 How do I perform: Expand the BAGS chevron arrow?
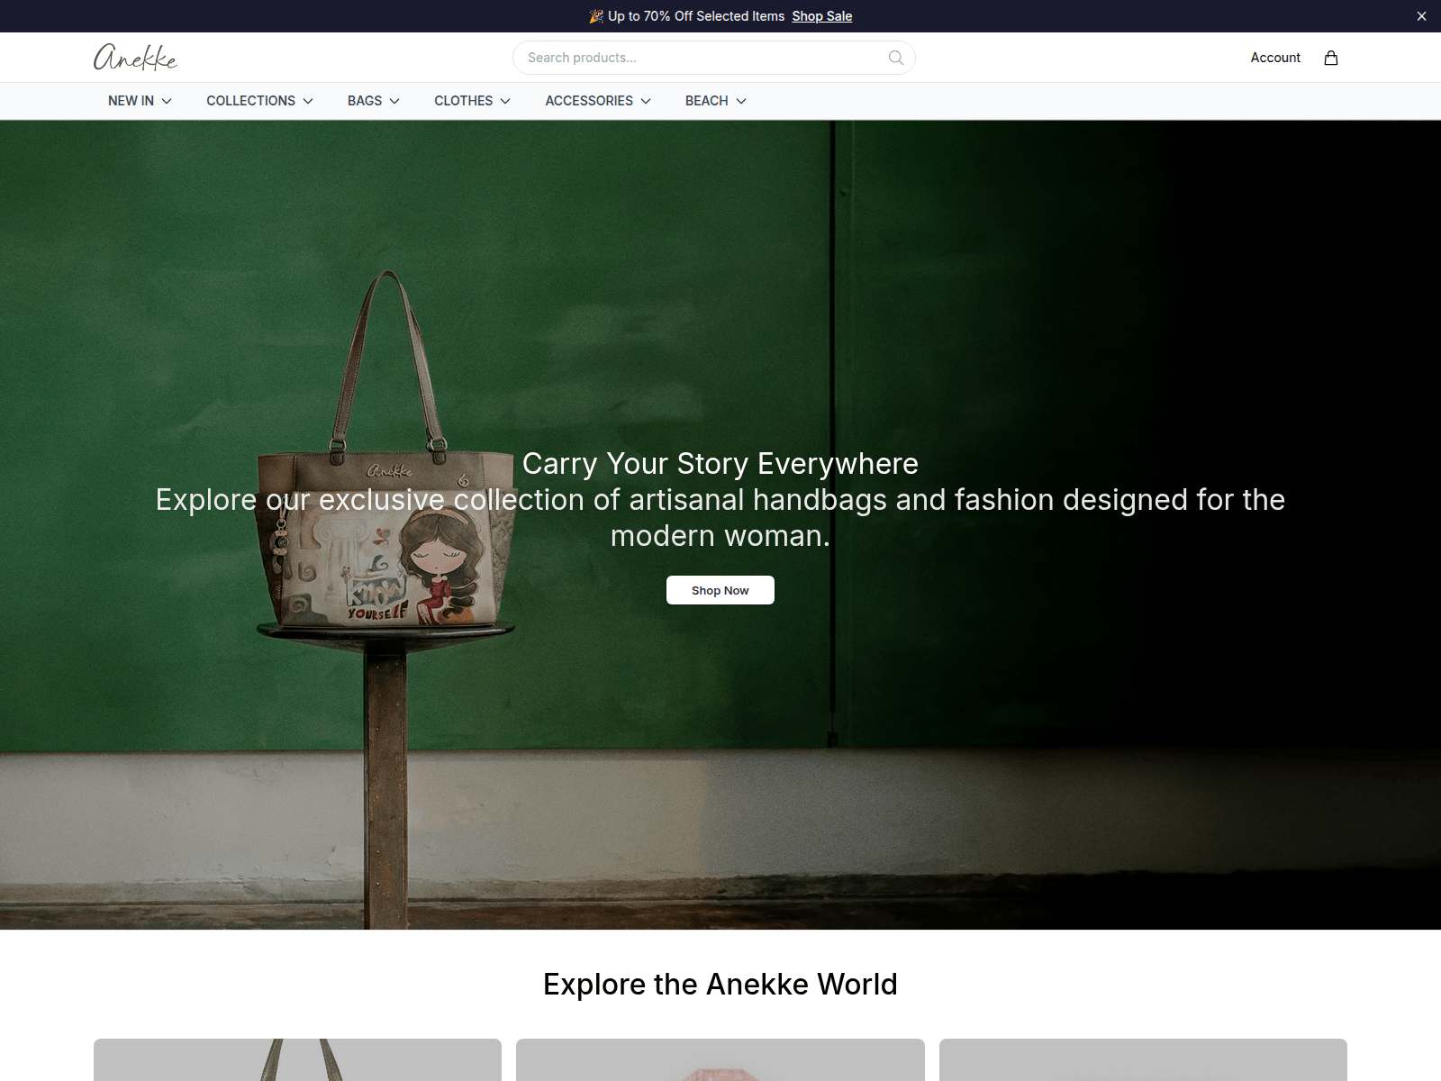394,101
